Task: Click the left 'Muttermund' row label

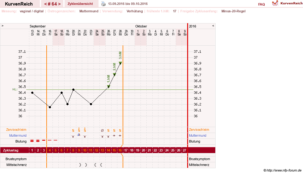Action: click(x=18, y=135)
